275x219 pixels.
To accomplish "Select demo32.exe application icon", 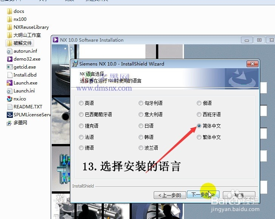I will (x=10, y=59).
